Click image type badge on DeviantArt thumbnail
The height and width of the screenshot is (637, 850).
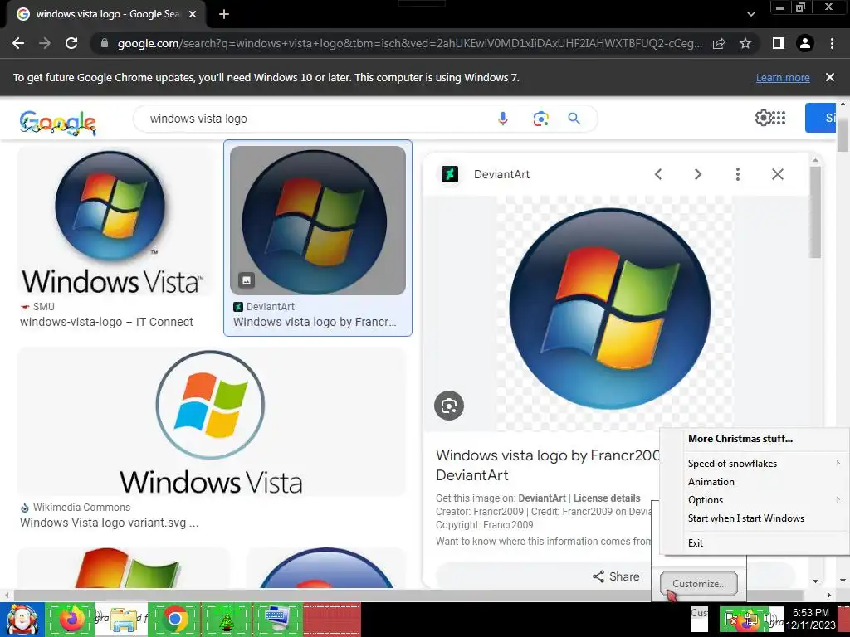coord(247,280)
